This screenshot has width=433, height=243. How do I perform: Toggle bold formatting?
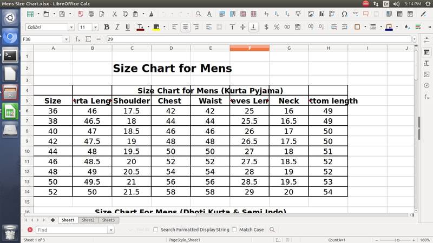[x=107, y=27]
